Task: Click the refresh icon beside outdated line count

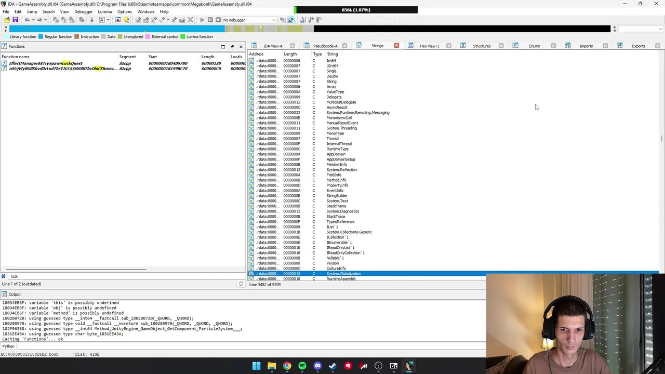Action: (241, 284)
